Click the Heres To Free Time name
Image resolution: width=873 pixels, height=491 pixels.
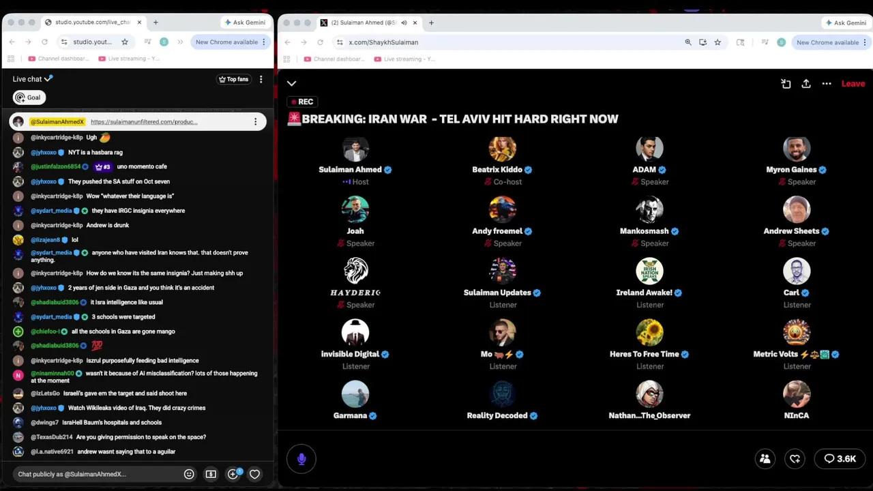coord(644,354)
